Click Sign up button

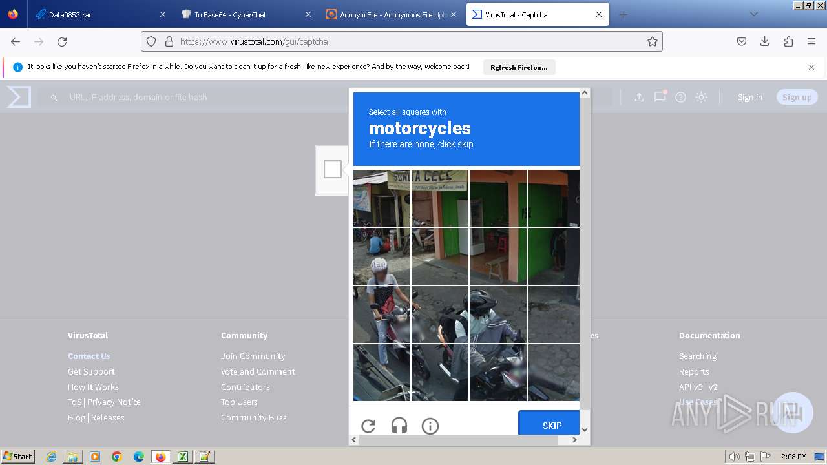(797, 97)
